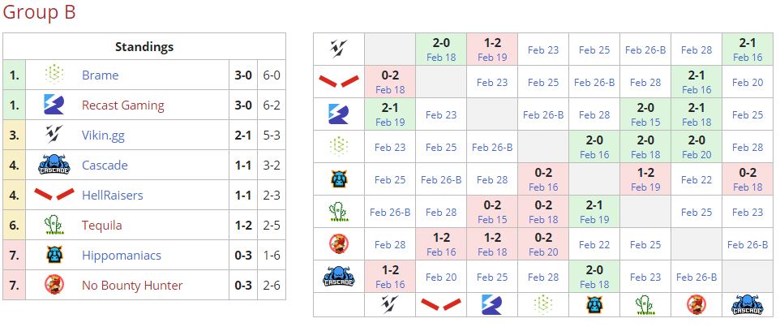This screenshot has width=780, height=327.
Task: Click the Cascade logo in the crosstable bottom row
Action: point(747,305)
